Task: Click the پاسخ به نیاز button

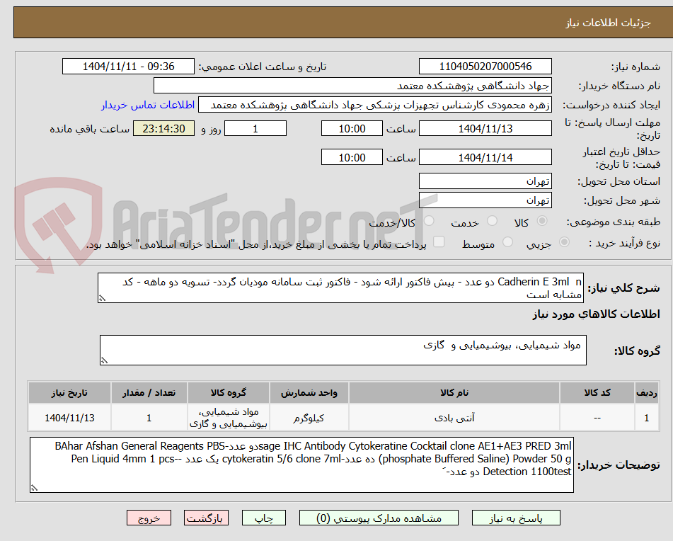Action: pos(516,518)
